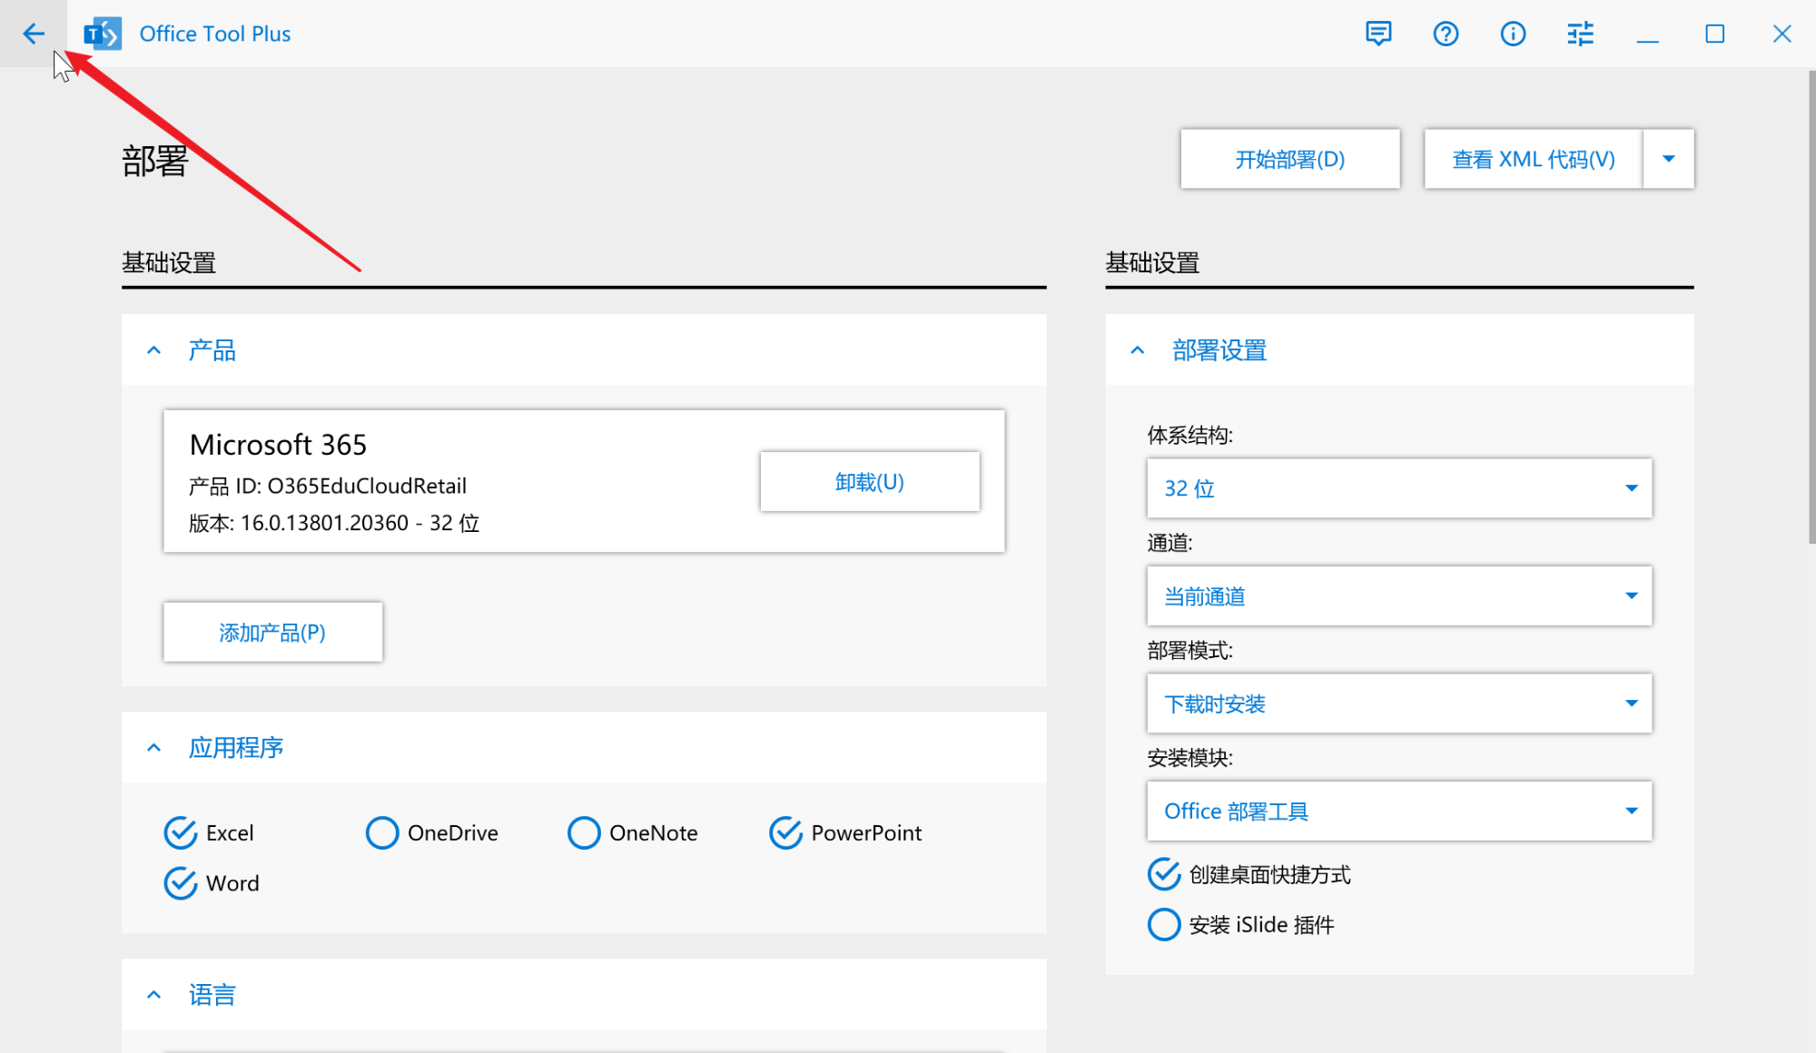1816x1053 pixels.
Task: Click the 体系结构: label
Action: [1189, 435]
